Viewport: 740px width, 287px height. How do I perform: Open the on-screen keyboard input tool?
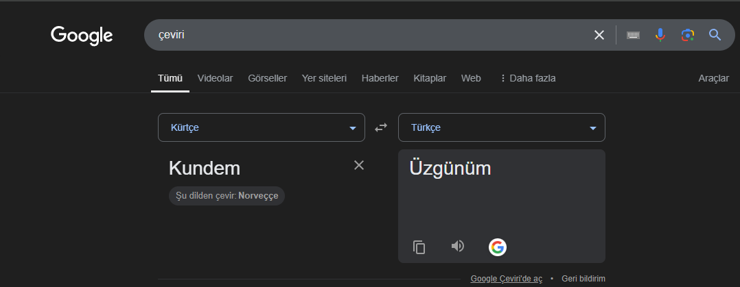(633, 35)
